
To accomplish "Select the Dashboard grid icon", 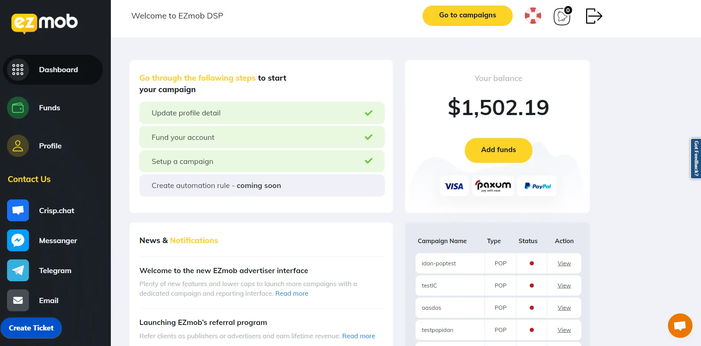I will pyautogui.click(x=17, y=69).
